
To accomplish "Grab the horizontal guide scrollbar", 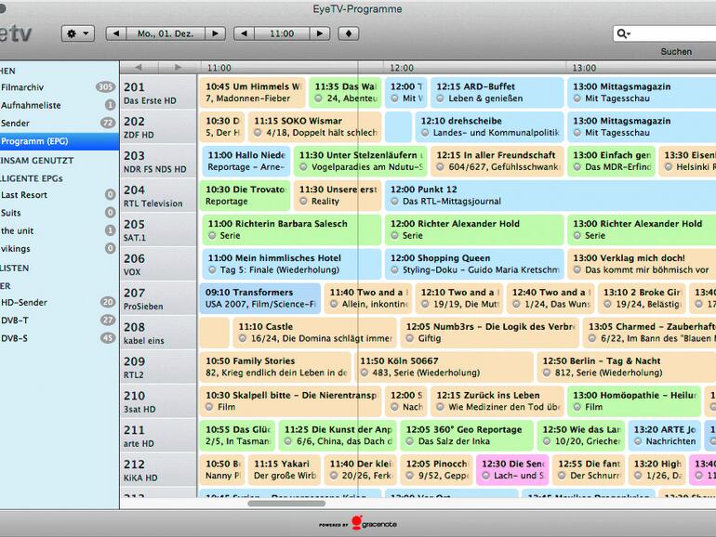I will coord(286,504).
